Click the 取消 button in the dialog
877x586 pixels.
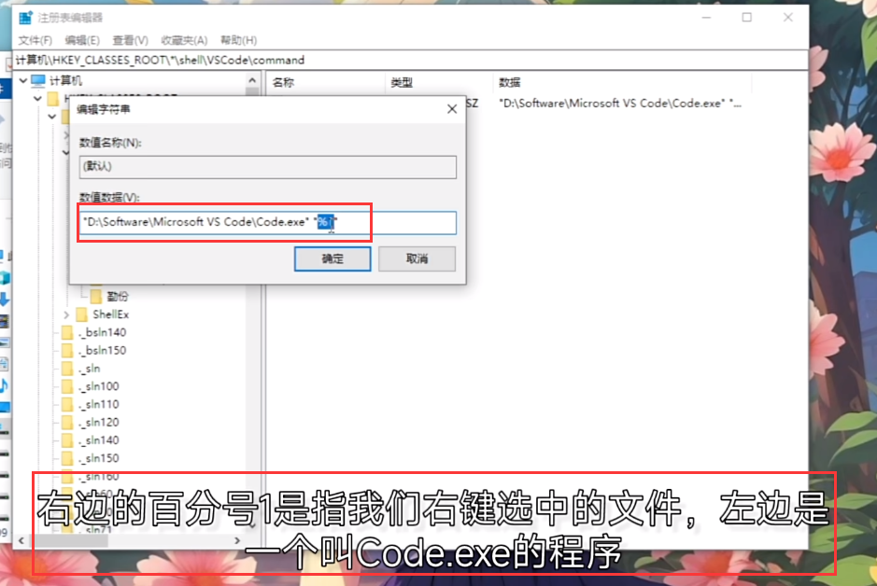pyautogui.click(x=417, y=259)
